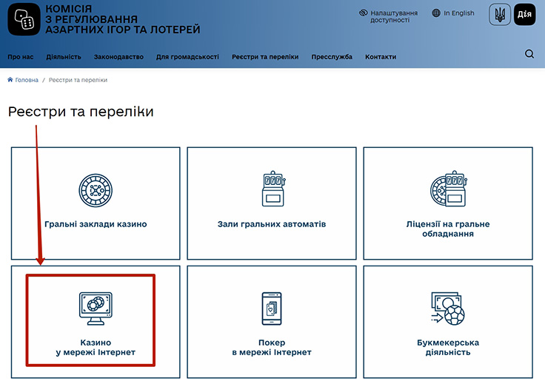
Task: Open the Пресслужба menu
Action: coord(332,57)
